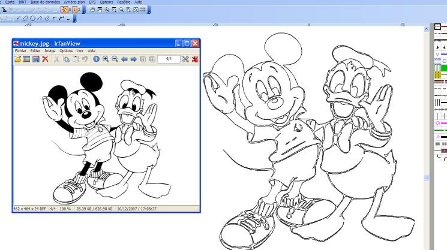This screenshot has height=250, width=447.
Task: Minimize the IrfanView window
Action: (x=179, y=43)
